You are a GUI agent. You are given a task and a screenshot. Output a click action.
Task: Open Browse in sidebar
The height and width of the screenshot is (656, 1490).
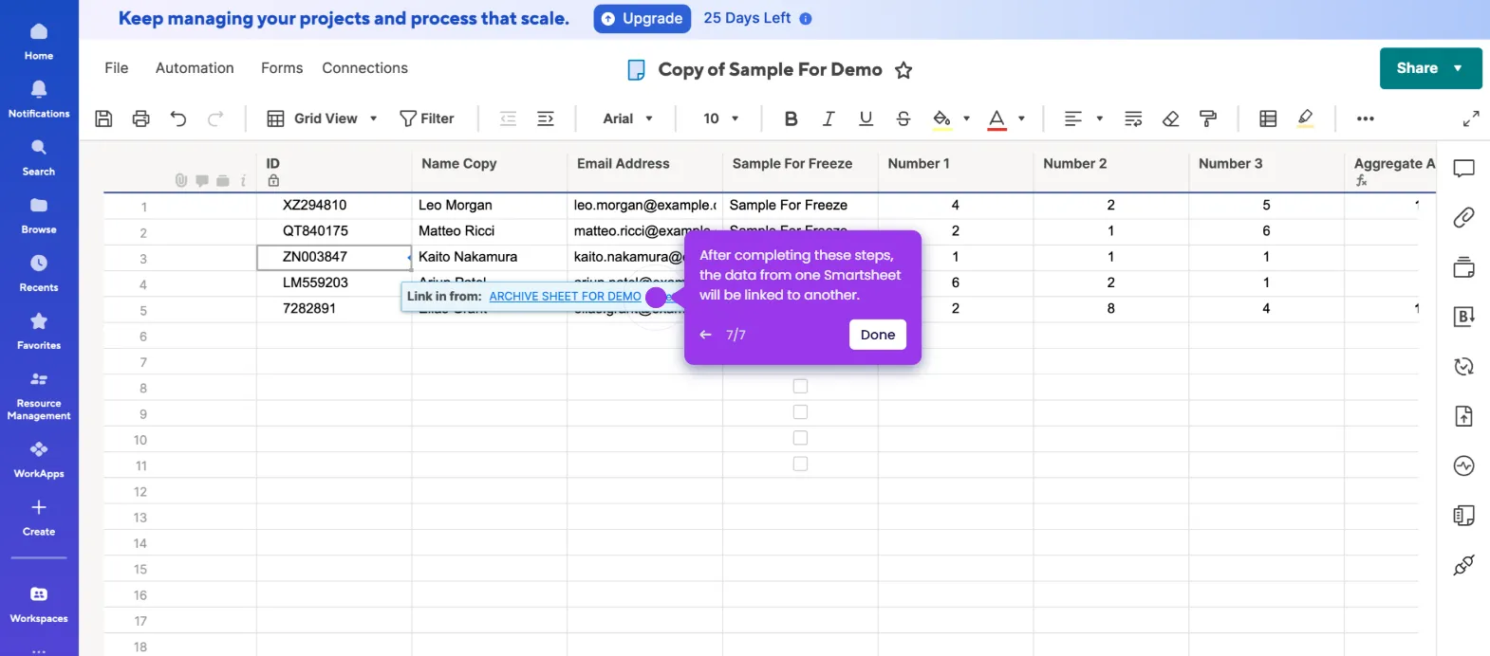(39, 215)
